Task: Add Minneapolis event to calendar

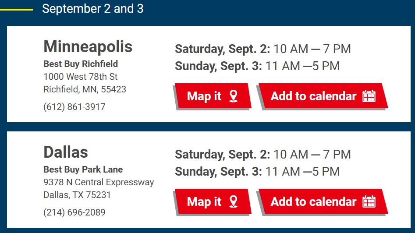Action: click(x=323, y=96)
